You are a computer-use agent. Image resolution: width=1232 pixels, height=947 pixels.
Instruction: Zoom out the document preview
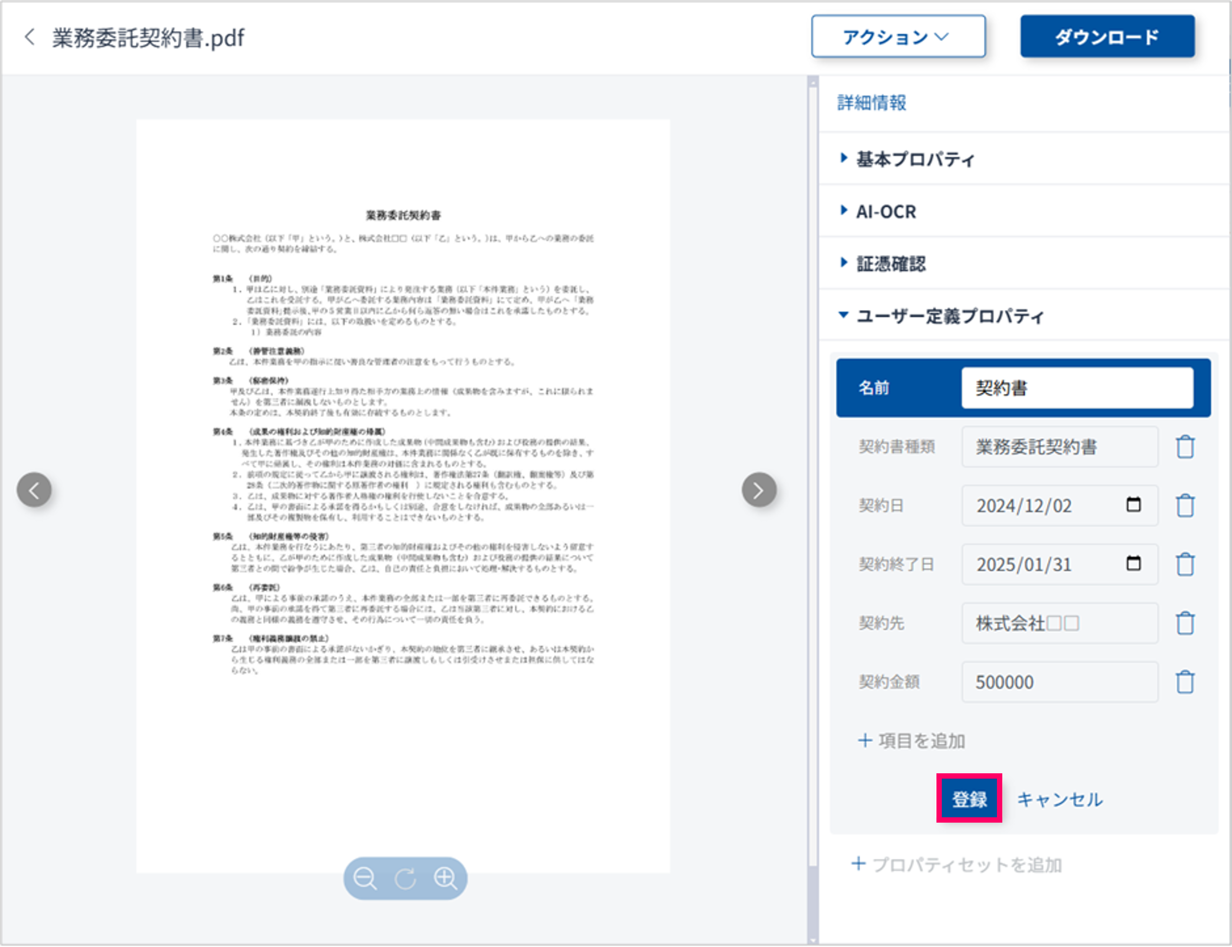(365, 878)
